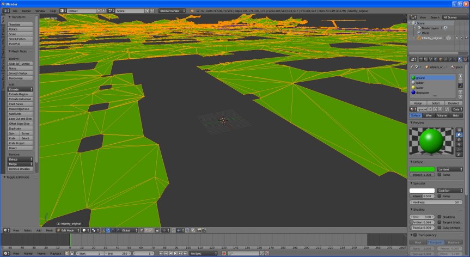Open the Render menu
Image resolution: width=470 pixels, height=257 pixels.
coord(26,11)
